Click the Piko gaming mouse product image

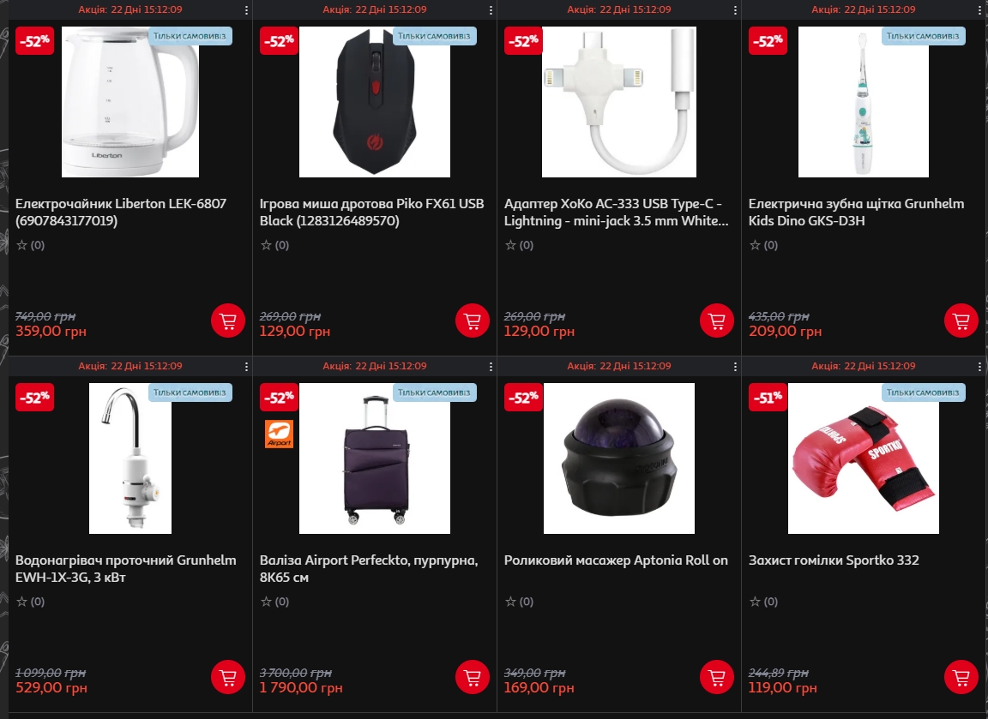pyautogui.click(x=374, y=102)
